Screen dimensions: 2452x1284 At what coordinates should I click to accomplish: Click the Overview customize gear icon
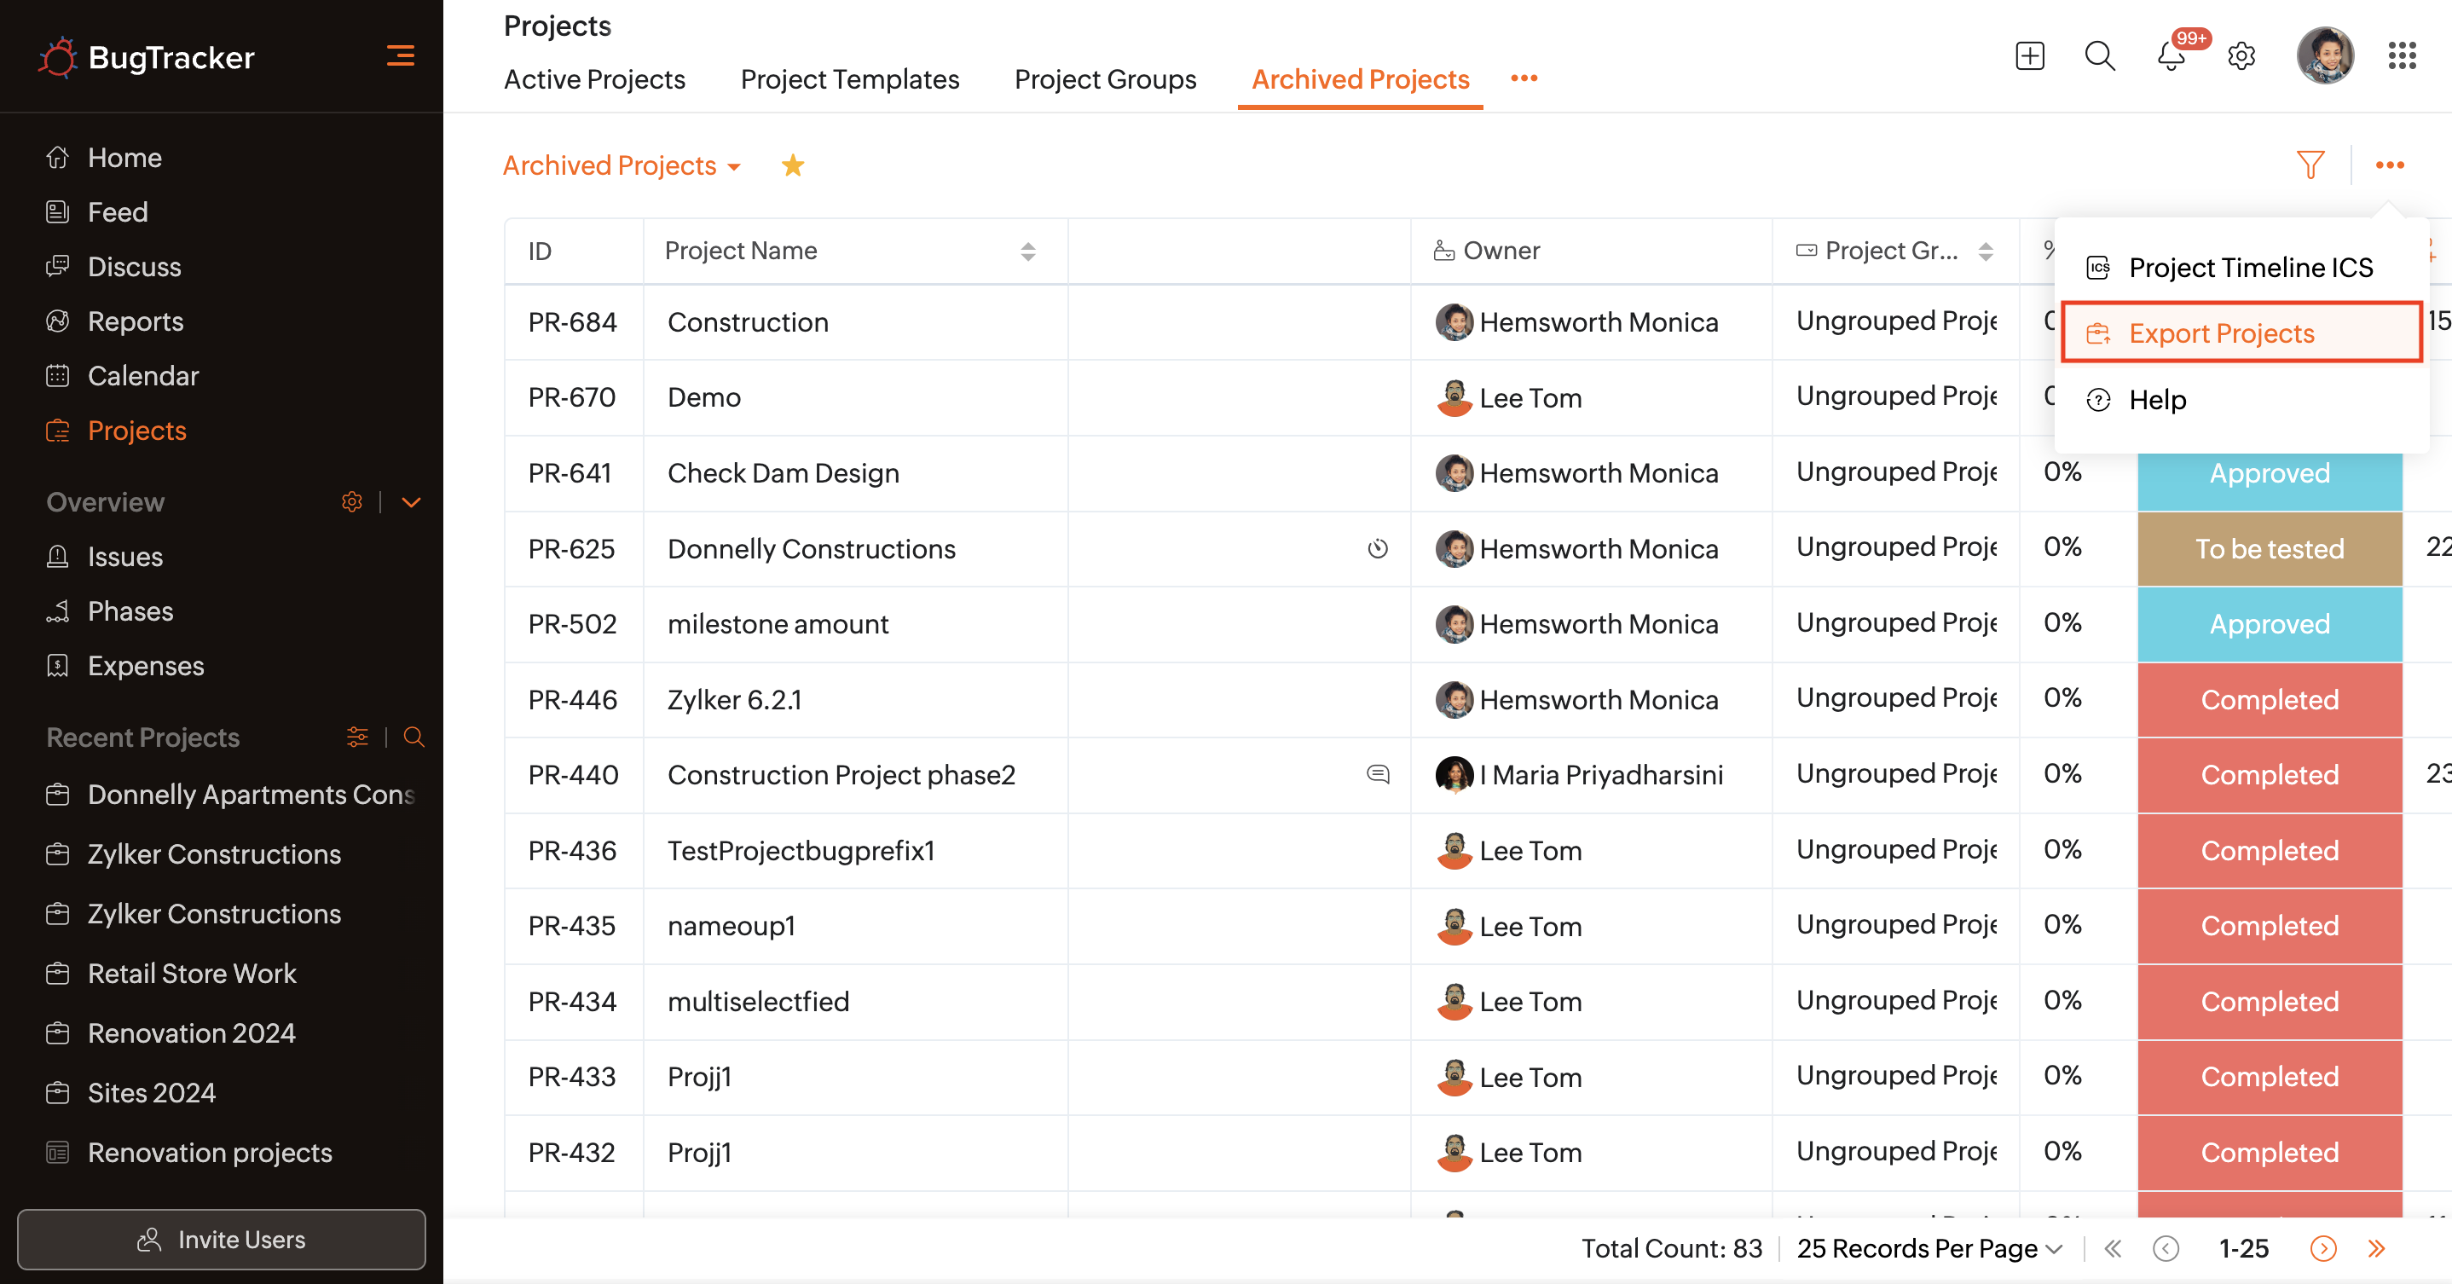352,501
